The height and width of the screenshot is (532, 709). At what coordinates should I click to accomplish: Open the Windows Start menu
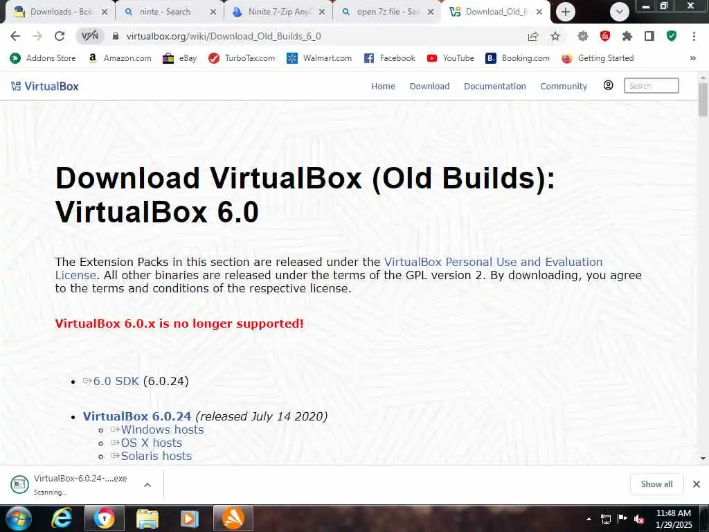pyautogui.click(x=19, y=518)
